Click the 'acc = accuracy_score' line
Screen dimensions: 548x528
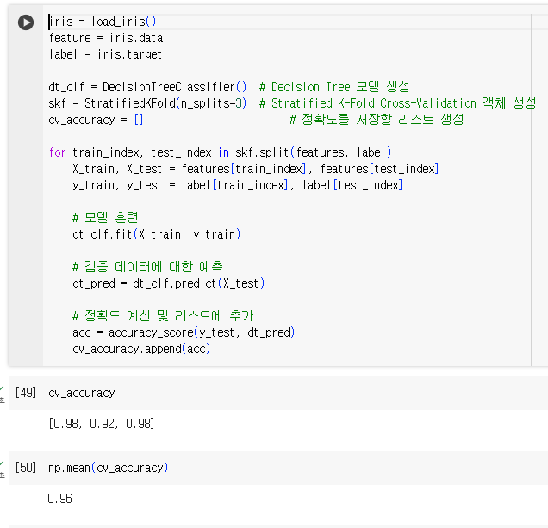tap(184, 332)
